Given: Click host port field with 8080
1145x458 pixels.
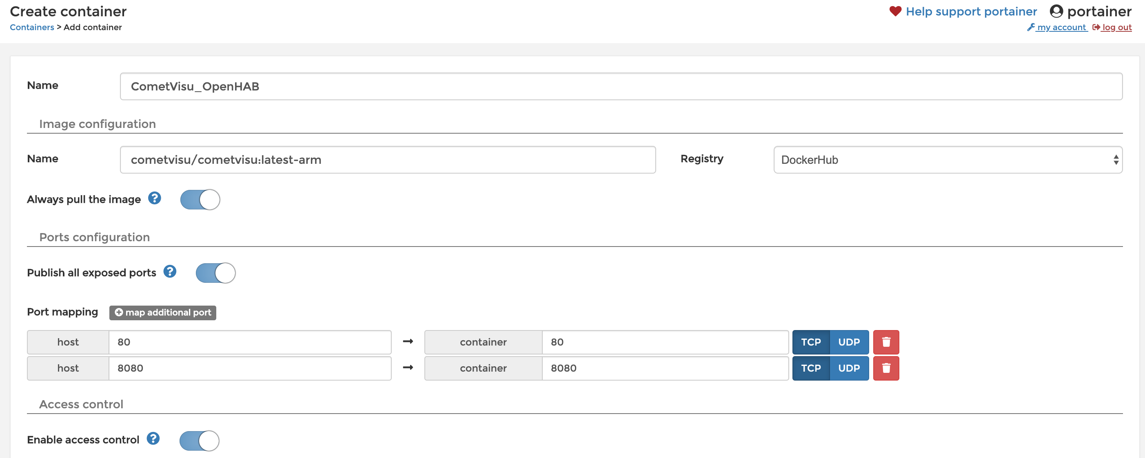Looking at the screenshot, I should point(250,368).
